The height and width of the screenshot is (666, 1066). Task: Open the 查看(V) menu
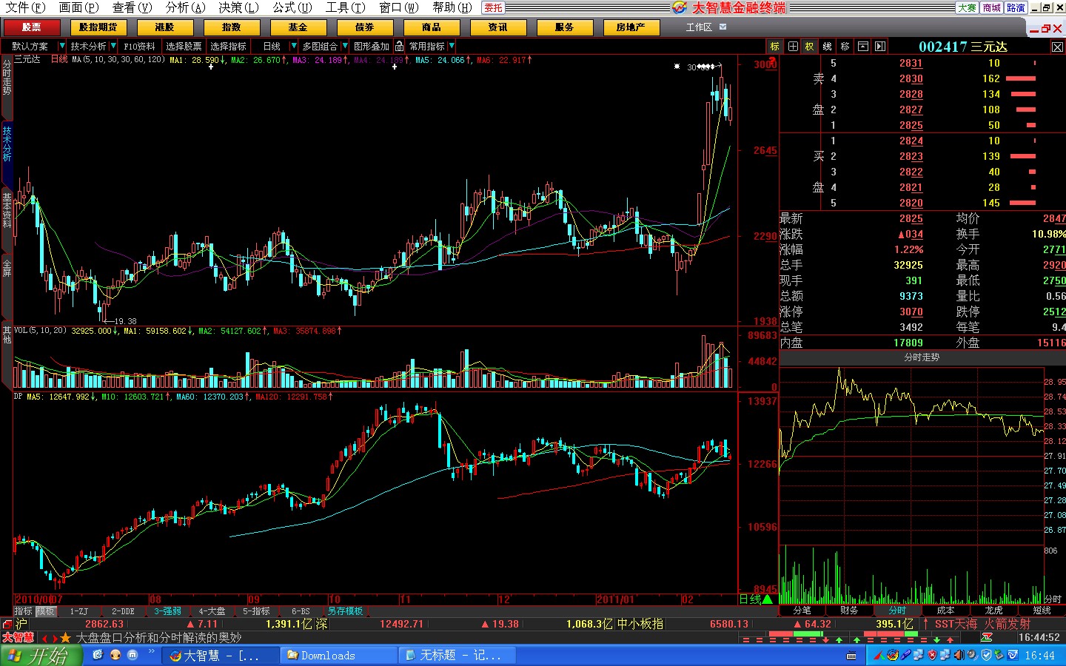point(132,7)
